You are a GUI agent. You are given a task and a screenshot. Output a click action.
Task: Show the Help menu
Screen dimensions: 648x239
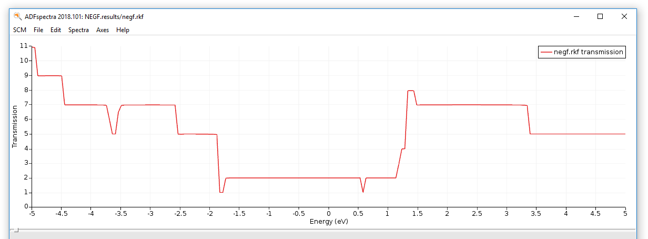click(x=123, y=30)
